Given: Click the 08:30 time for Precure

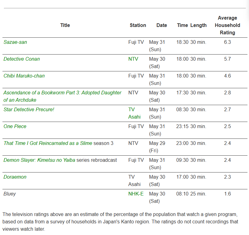Looking at the screenshot, I should pyautogui.click(x=182, y=109).
